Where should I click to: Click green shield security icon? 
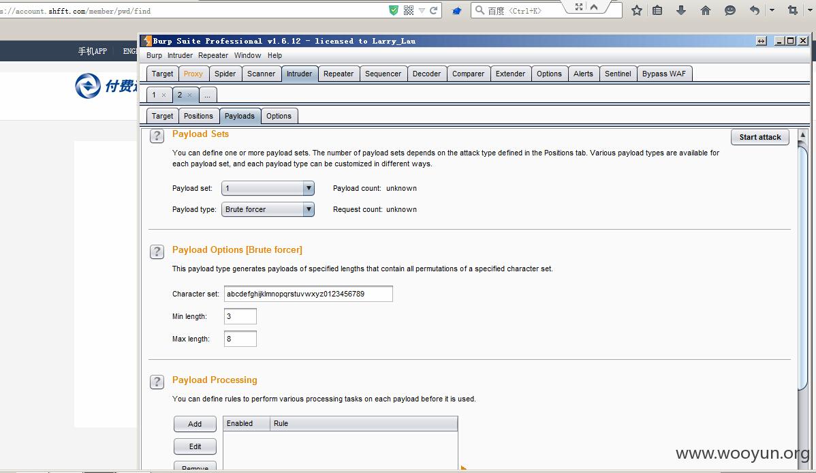click(394, 10)
